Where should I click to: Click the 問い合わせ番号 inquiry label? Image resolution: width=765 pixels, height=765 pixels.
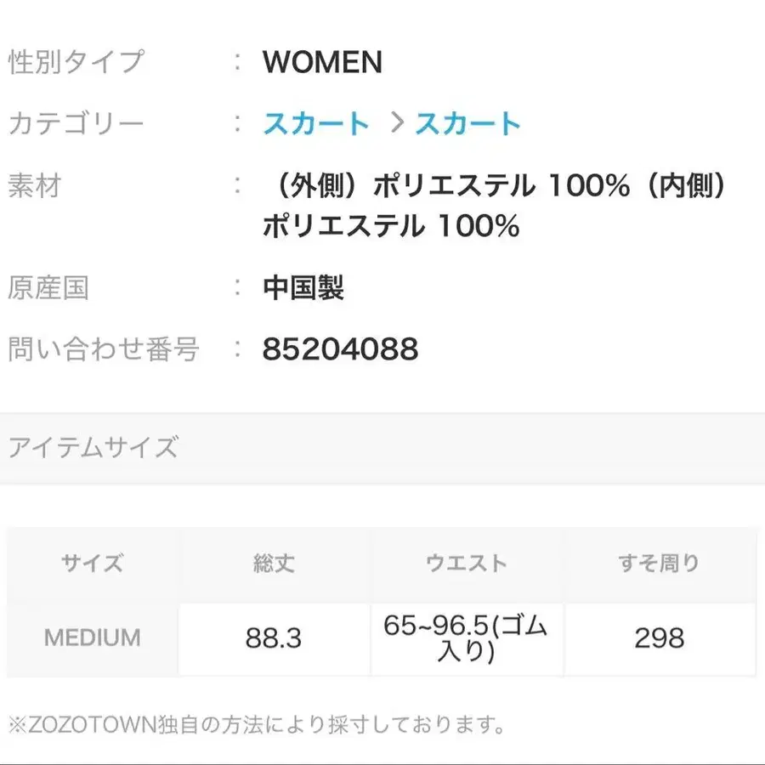point(104,348)
